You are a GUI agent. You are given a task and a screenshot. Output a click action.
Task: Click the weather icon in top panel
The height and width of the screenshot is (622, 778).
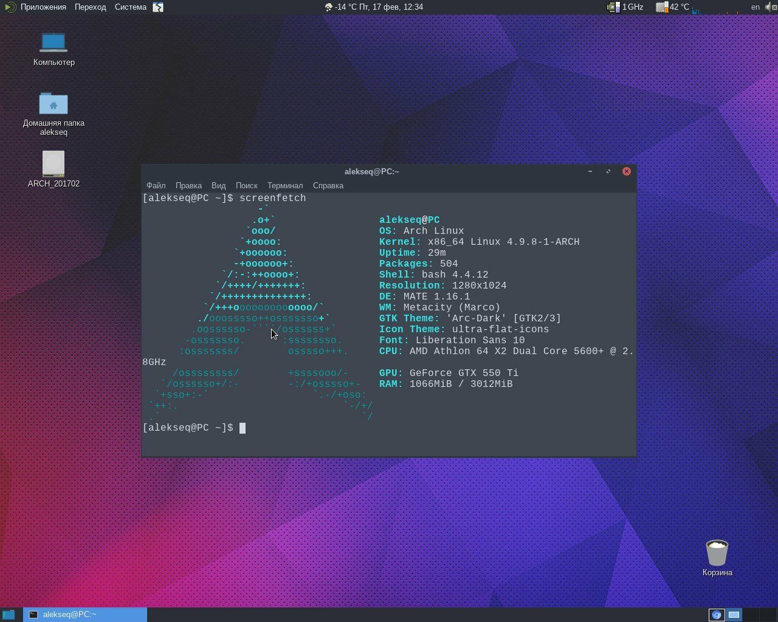329,7
